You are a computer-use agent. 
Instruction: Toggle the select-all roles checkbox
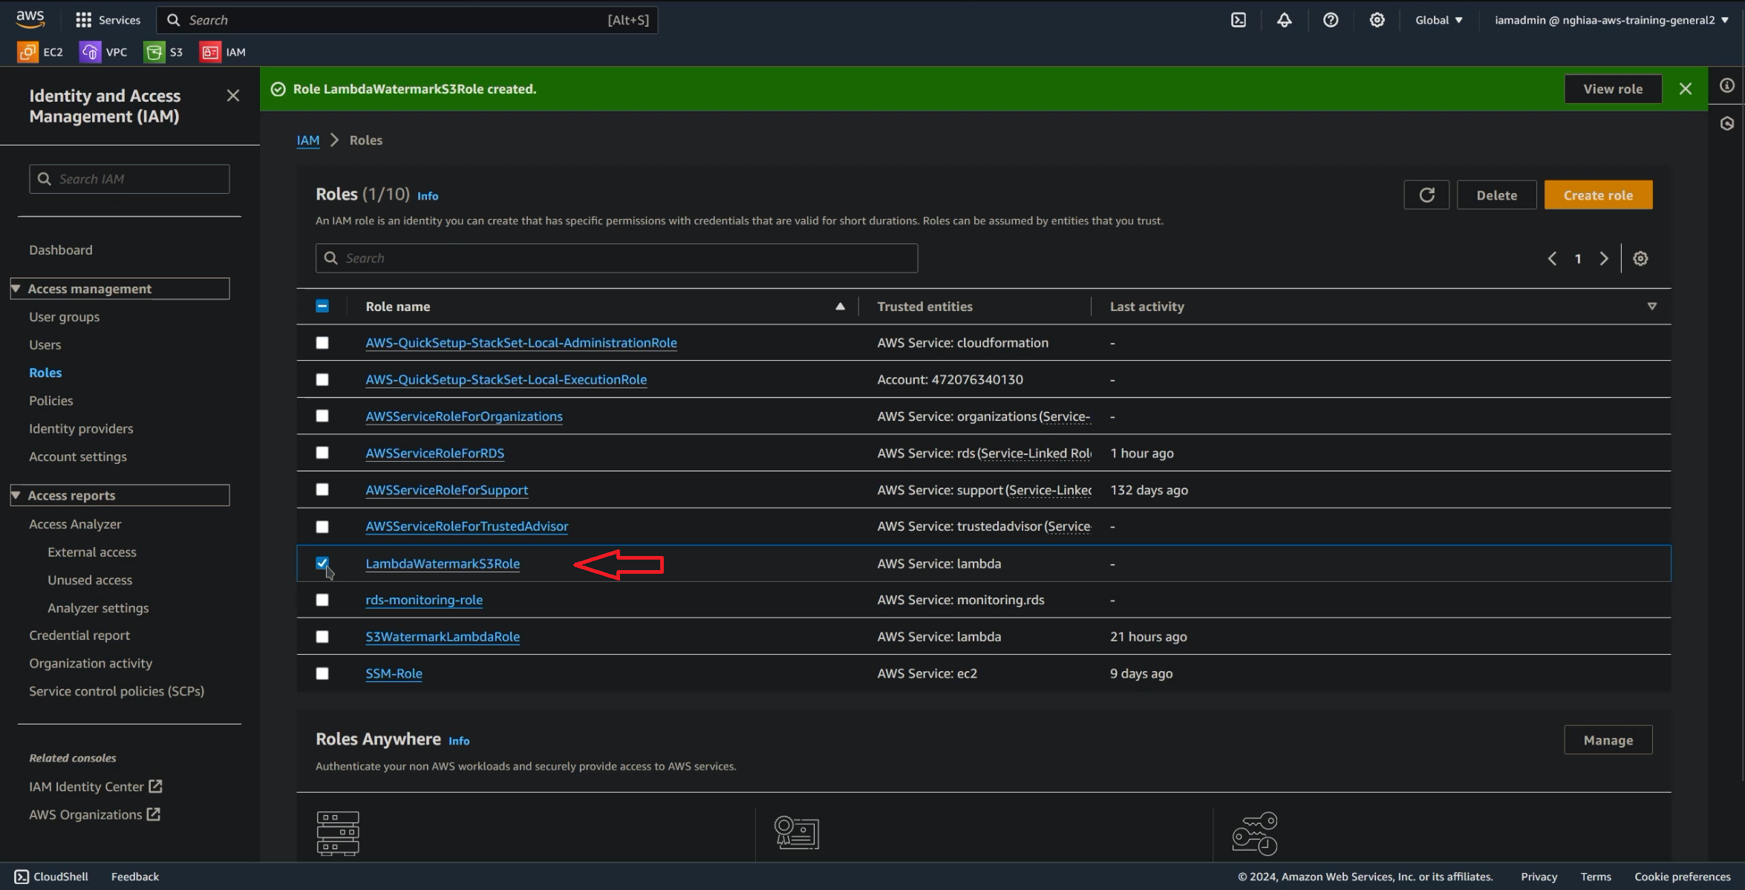pyautogui.click(x=322, y=307)
